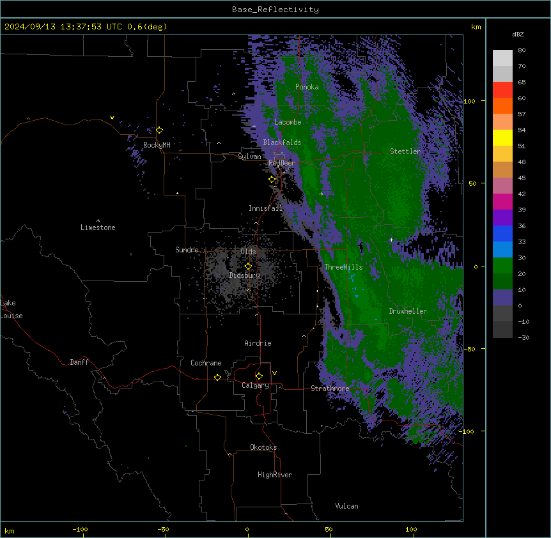The height and width of the screenshot is (538, 551).
Task: Click the Base_Reflectivity title
Action: coord(275,10)
